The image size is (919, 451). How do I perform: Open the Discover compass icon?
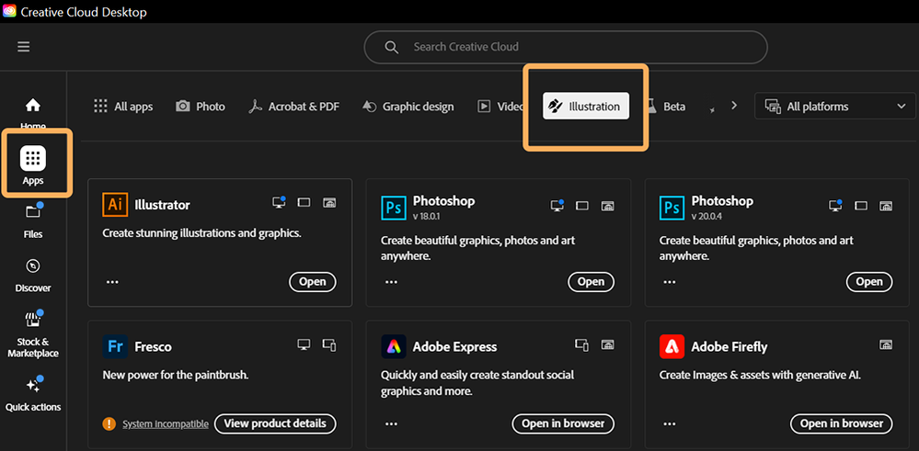(33, 266)
